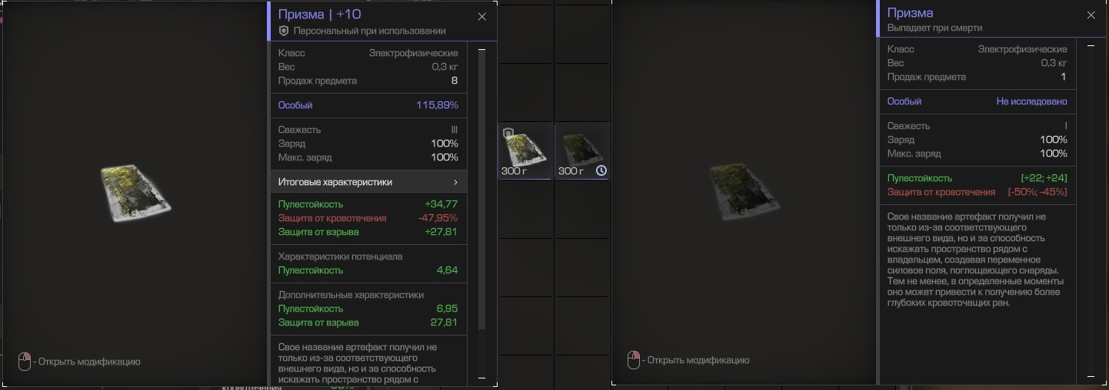1109x390 pixels.
Task: Click the 'Не исследовано' quality value
Action: [x=1031, y=101]
